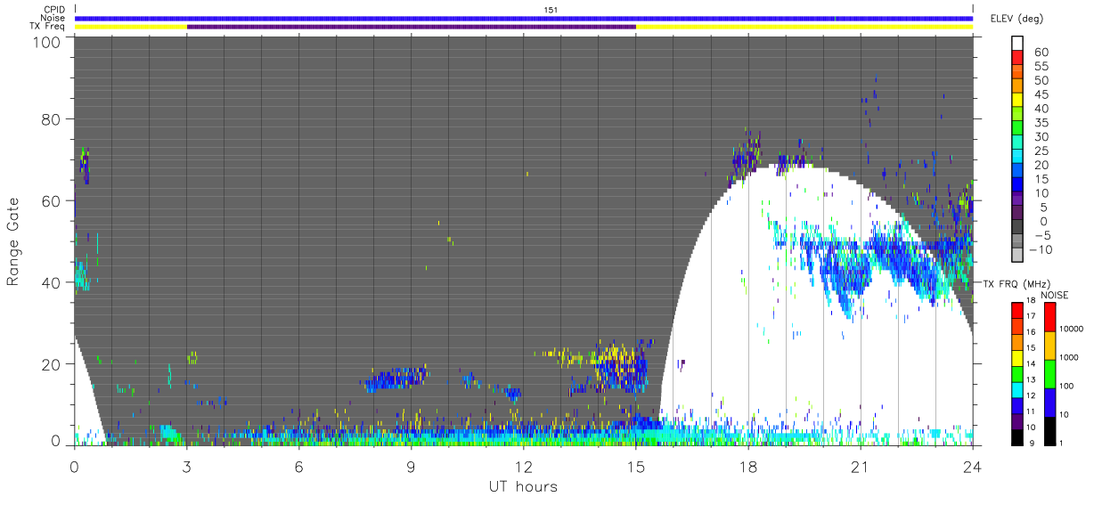Click the '25' label on the ELEV colorbar

click(x=1041, y=151)
